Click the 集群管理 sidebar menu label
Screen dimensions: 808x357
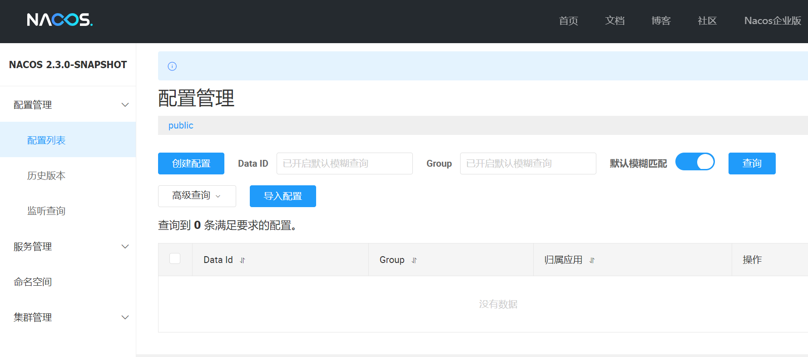coord(33,317)
